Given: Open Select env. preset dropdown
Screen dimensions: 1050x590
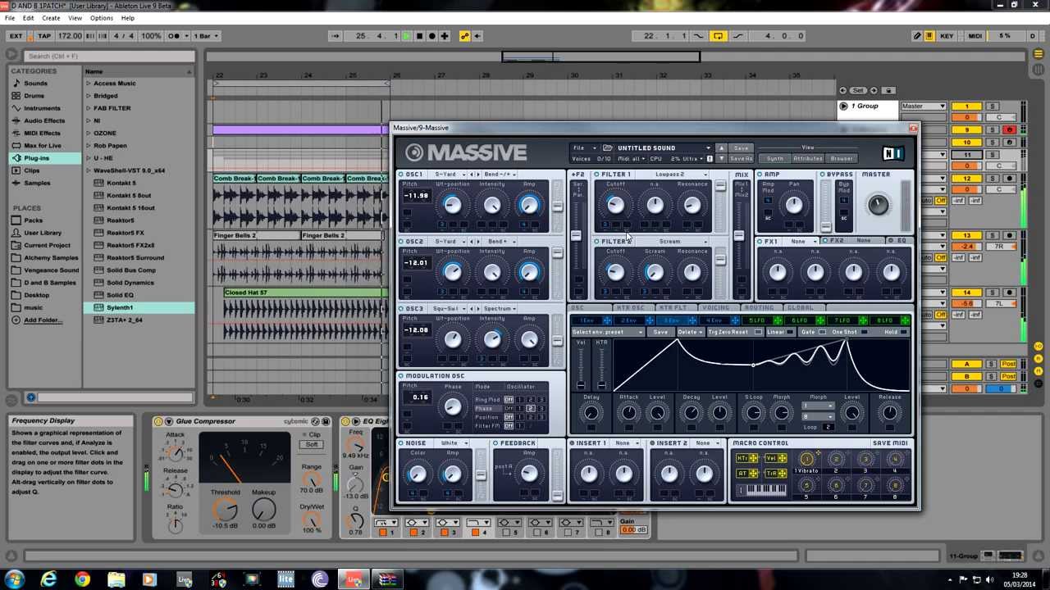Looking at the screenshot, I should (x=608, y=332).
